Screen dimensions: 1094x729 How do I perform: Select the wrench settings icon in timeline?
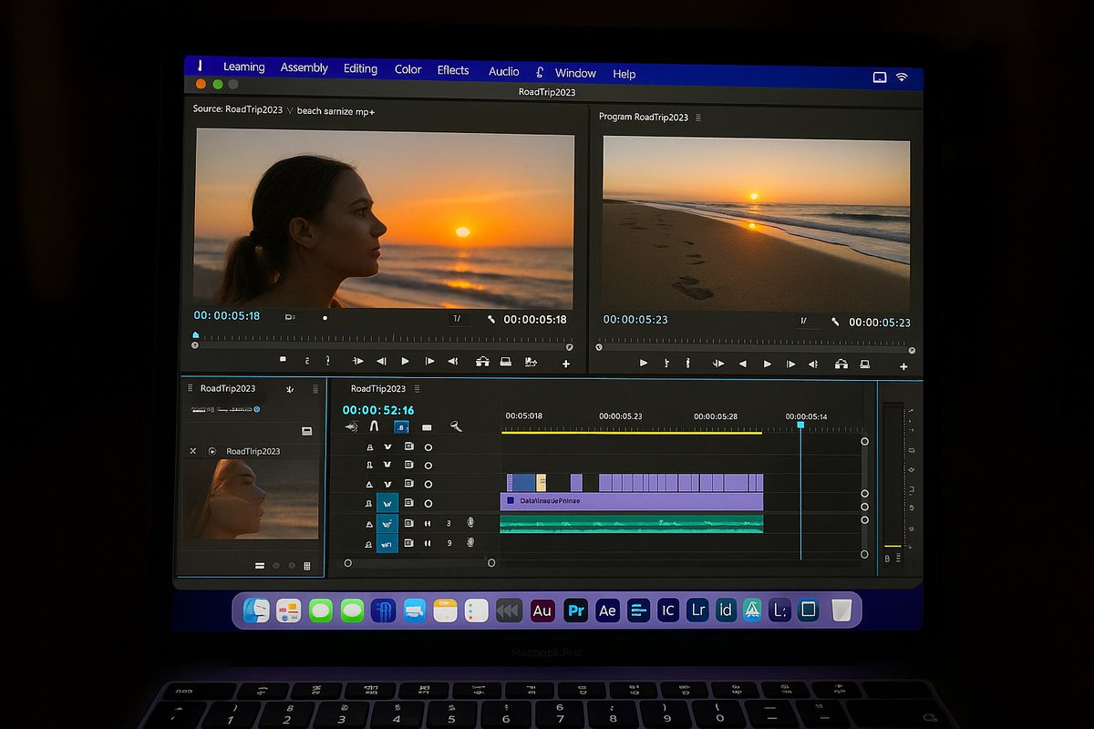[456, 426]
